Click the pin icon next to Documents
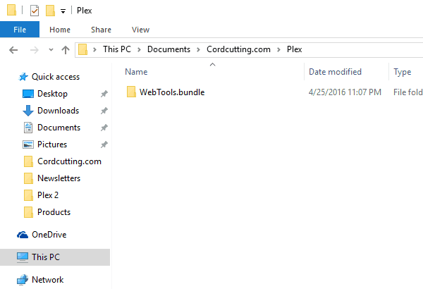The width and height of the screenshot is (423, 289). click(104, 128)
